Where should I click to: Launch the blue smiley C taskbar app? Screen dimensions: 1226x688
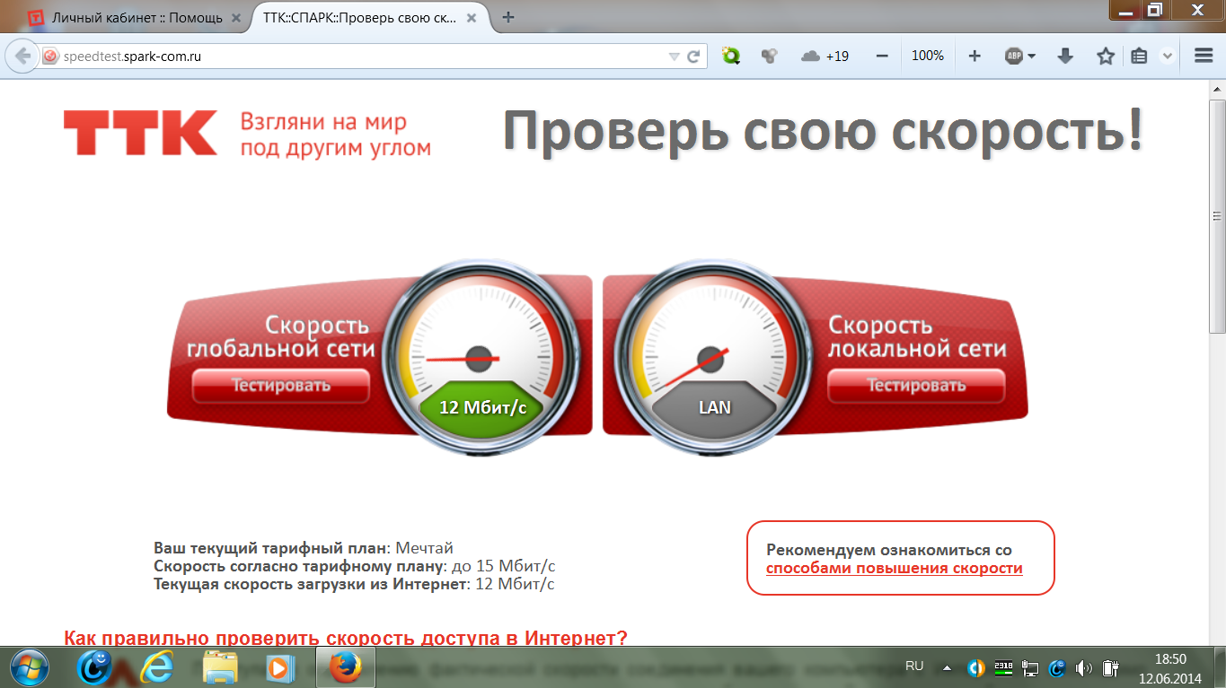tap(95, 667)
